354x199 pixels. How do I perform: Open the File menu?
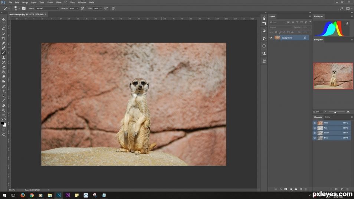pyautogui.click(x=10, y=3)
